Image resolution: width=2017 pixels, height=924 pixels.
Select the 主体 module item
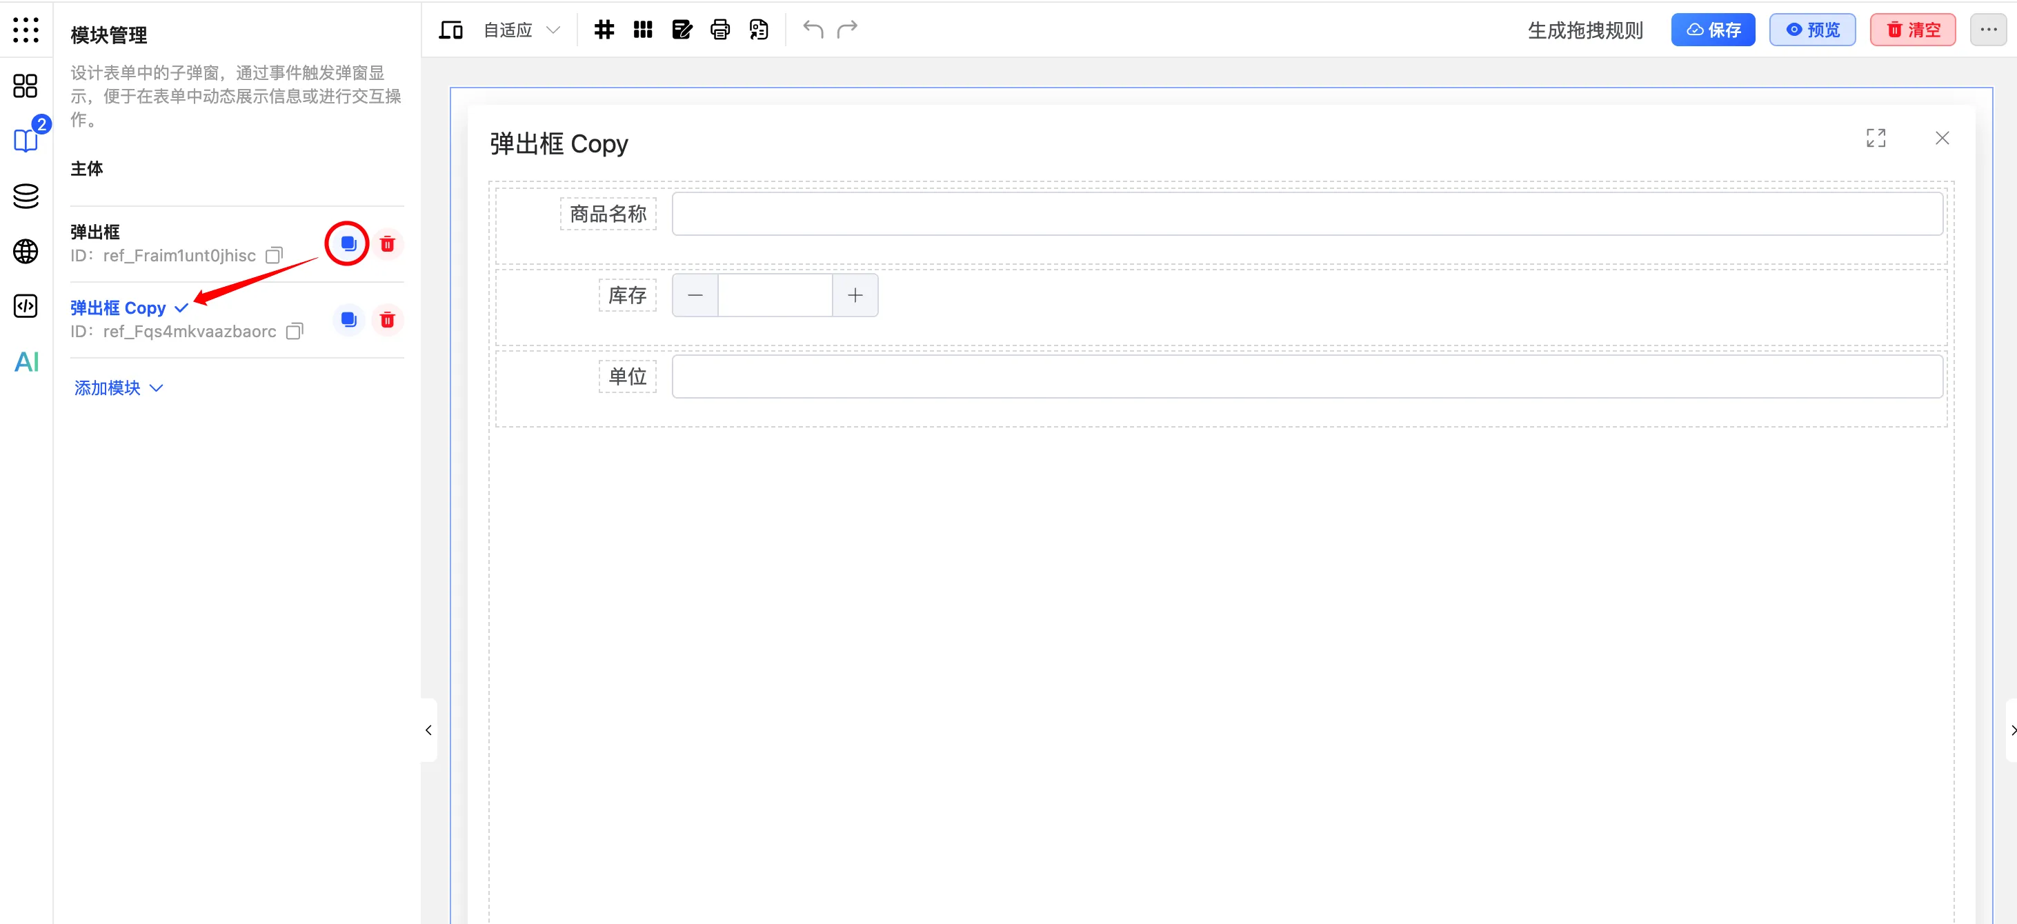[x=87, y=169]
